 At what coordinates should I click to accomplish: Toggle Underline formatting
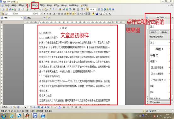click(x=50, y=14)
